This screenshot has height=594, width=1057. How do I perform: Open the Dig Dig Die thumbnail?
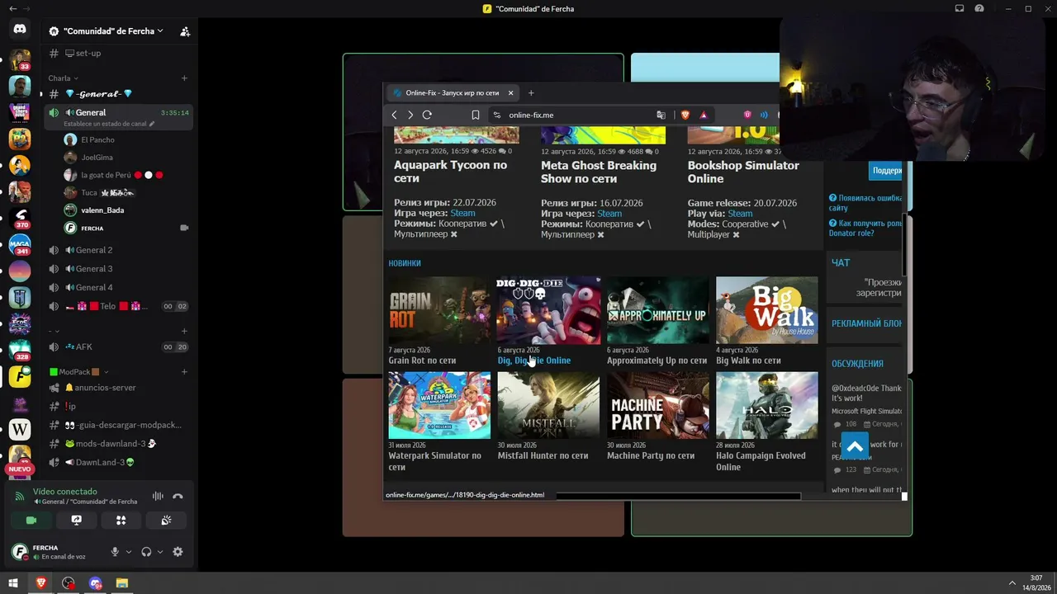(x=549, y=310)
